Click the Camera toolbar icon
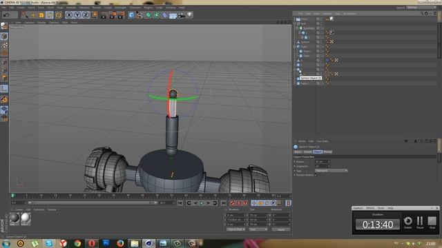Screen dimensions: 442x248 [181, 15]
